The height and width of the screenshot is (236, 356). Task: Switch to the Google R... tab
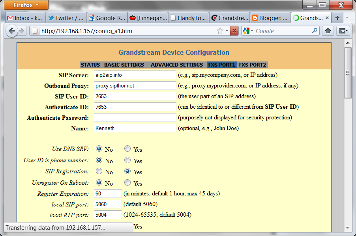(x=107, y=18)
